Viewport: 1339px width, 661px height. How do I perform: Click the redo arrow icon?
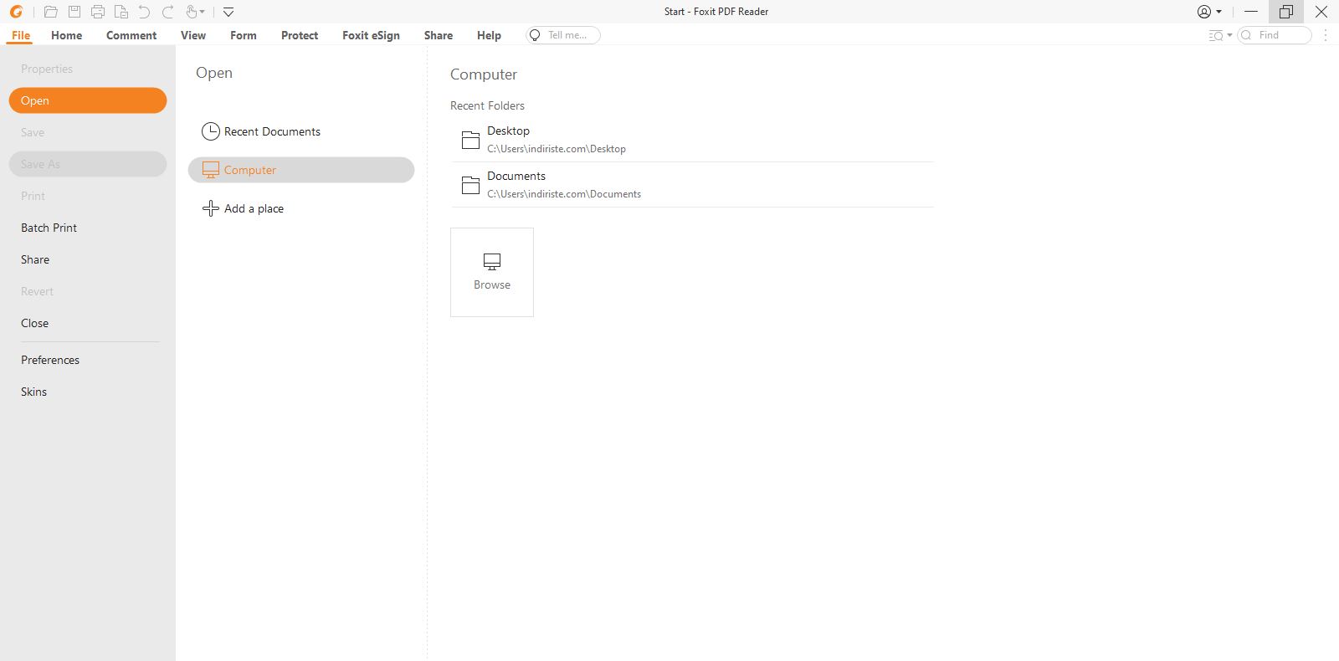click(x=167, y=12)
